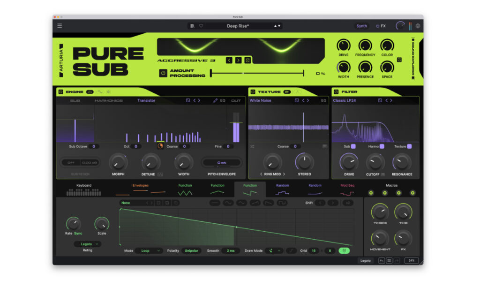Favorite the preset with the heart icon
This screenshot has width=480, height=288.
pos(201,26)
